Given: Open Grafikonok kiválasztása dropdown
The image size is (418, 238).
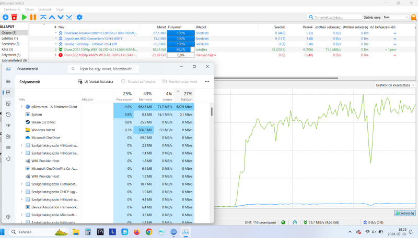Looking at the screenshot, I should pyautogui.click(x=395, y=85).
